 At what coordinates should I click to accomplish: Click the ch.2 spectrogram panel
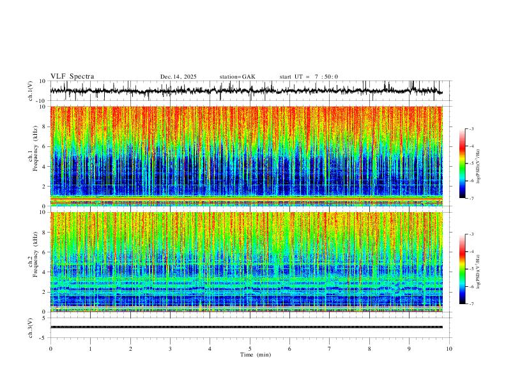pos(246,262)
